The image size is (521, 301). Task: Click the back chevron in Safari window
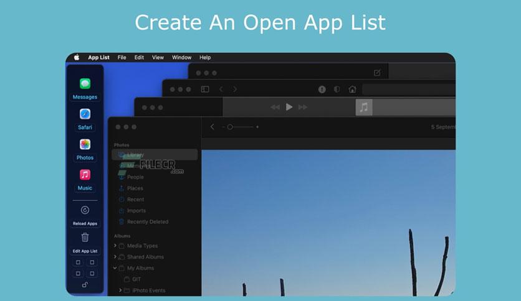click(221, 89)
